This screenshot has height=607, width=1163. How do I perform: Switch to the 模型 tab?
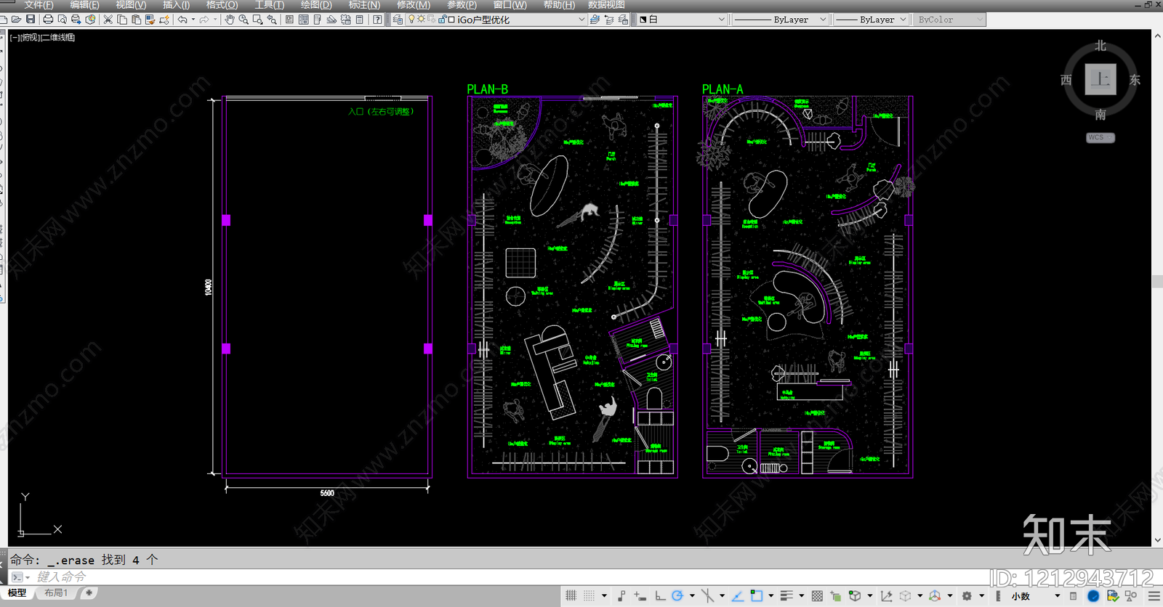[x=17, y=593]
